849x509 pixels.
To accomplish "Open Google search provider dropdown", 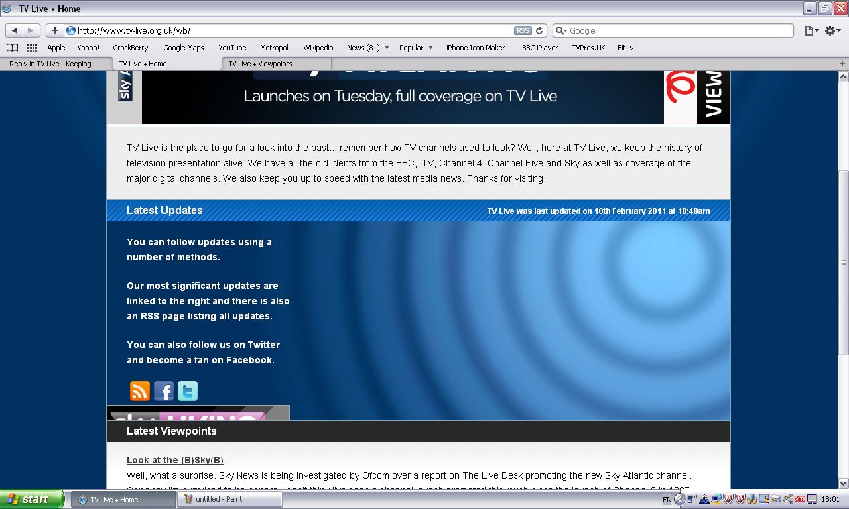I will click(560, 30).
